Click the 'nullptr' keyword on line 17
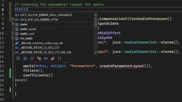182x102 pixels. [x=58, y=66]
